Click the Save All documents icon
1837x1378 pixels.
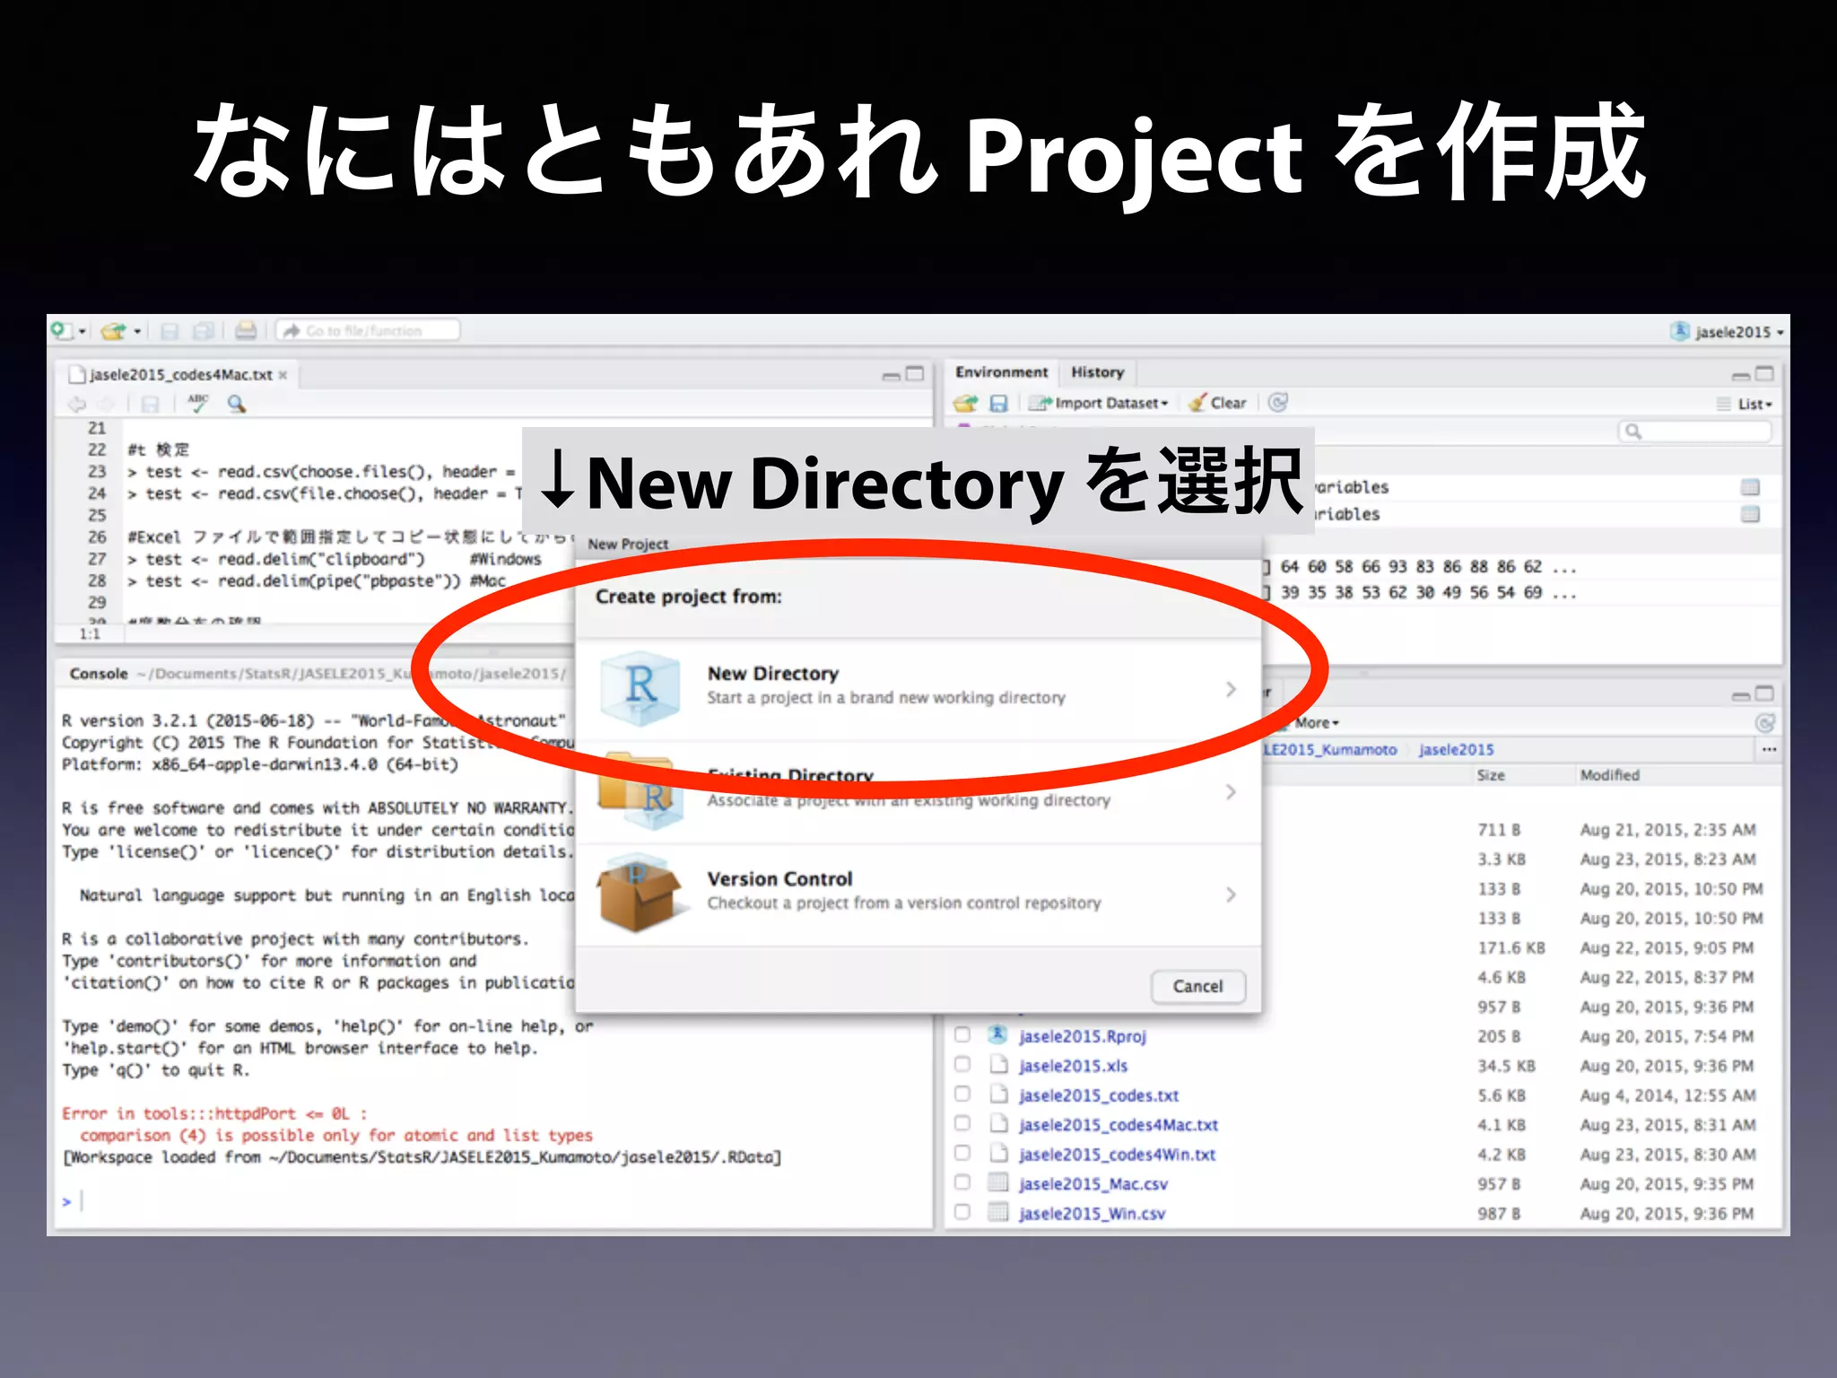click(204, 331)
